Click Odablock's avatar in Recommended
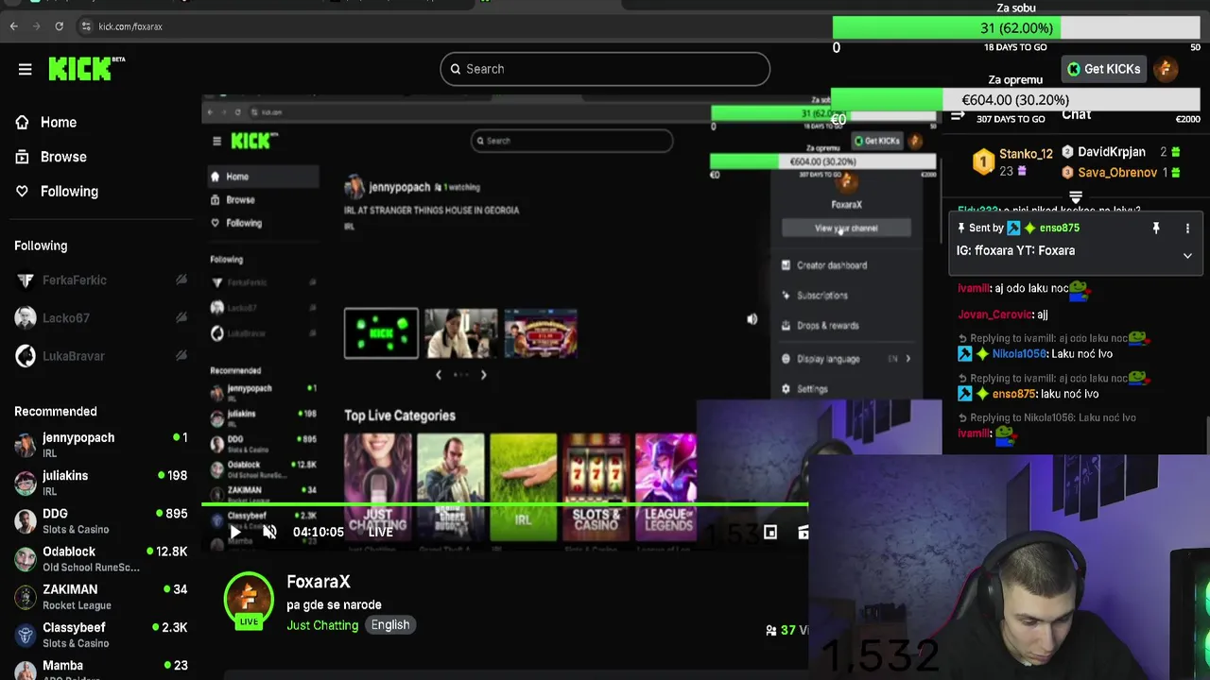The height and width of the screenshot is (680, 1210). pyautogui.click(x=26, y=558)
